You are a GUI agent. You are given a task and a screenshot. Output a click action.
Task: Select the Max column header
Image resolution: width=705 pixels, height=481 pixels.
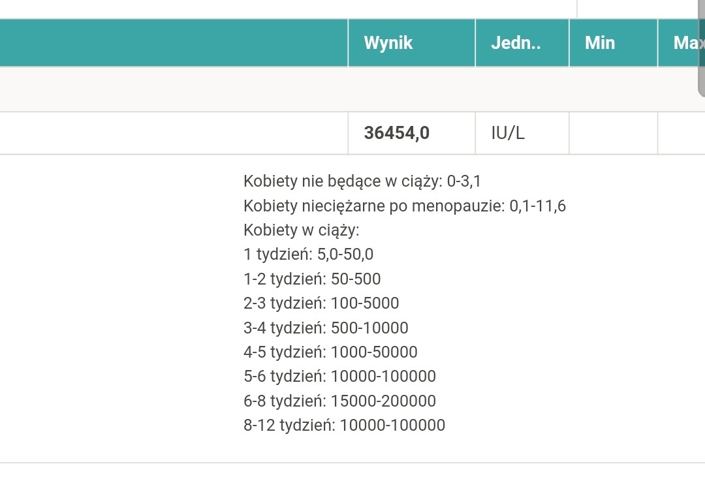685,43
